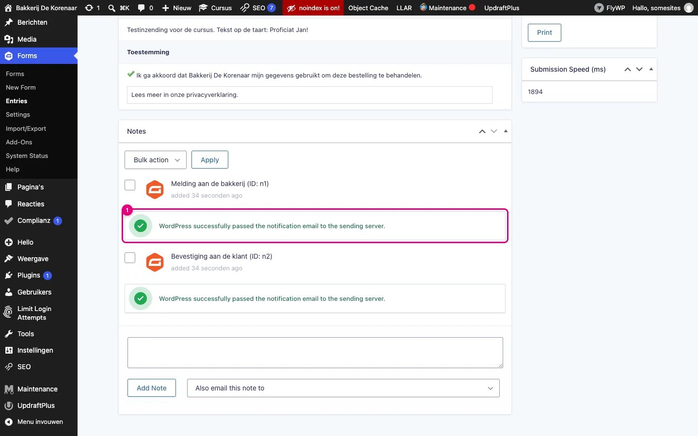Move the Notes panel up
The image size is (698, 436).
[x=482, y=131]
